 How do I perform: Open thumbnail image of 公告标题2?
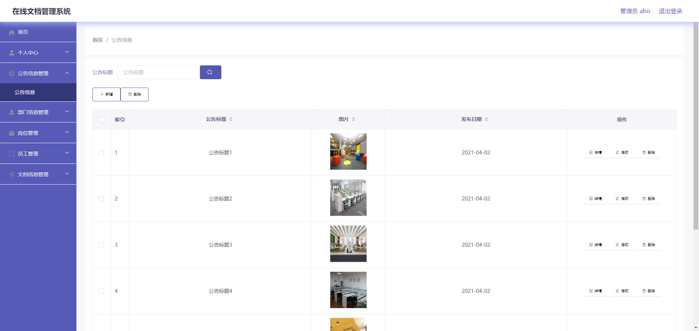tap(348, 198)
